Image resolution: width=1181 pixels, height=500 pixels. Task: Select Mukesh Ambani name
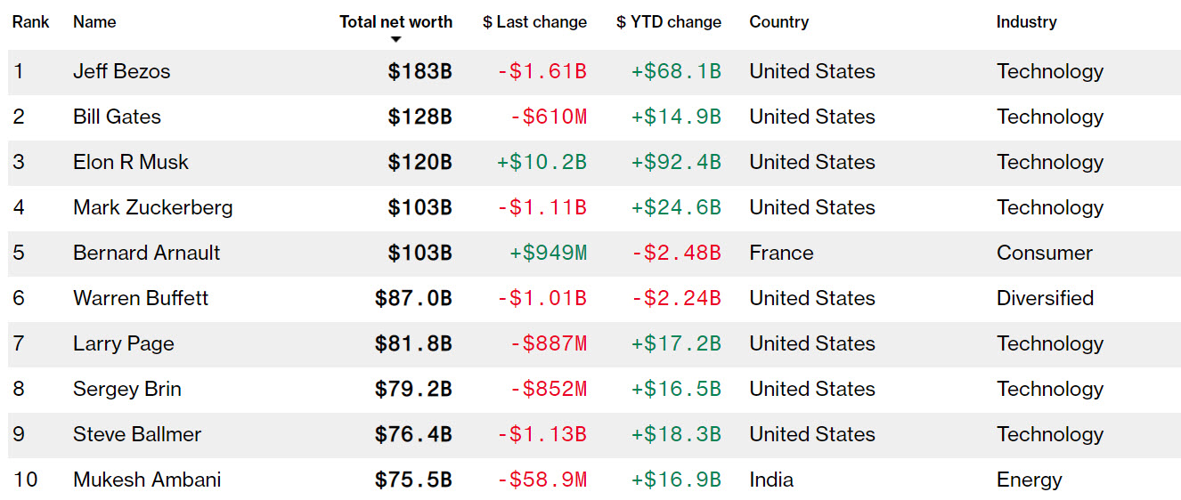point(147,480)
